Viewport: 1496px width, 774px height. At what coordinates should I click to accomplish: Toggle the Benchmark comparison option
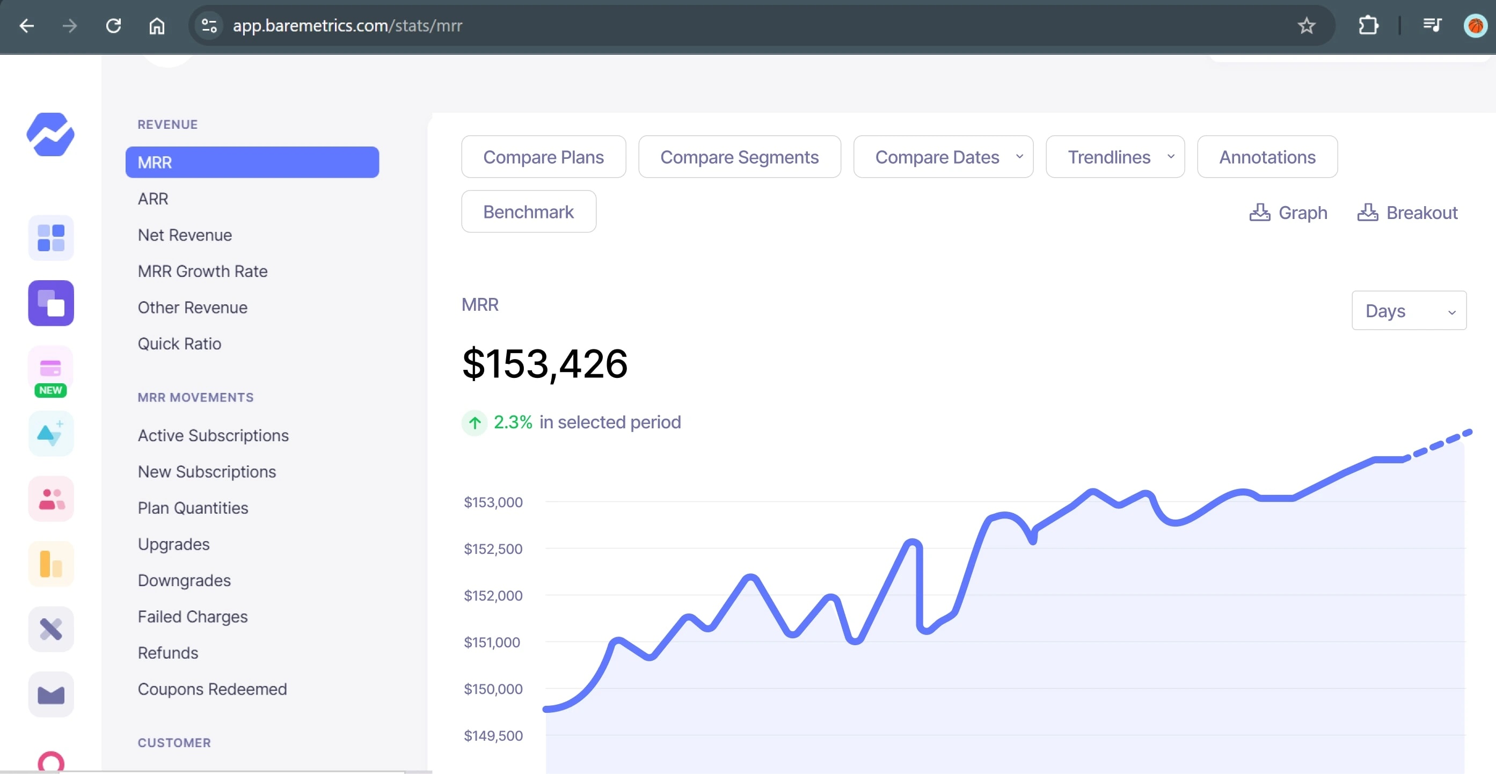coord(529,211)
